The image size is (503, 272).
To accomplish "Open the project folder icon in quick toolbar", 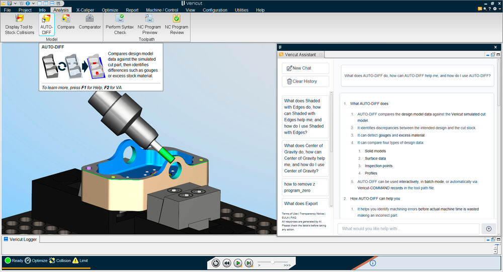I will point(4,3).
